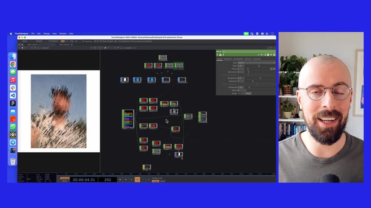The width and height of the screenshot is (371, 208).
Task: Open the Dialogs menu
Action: point(47,34)
